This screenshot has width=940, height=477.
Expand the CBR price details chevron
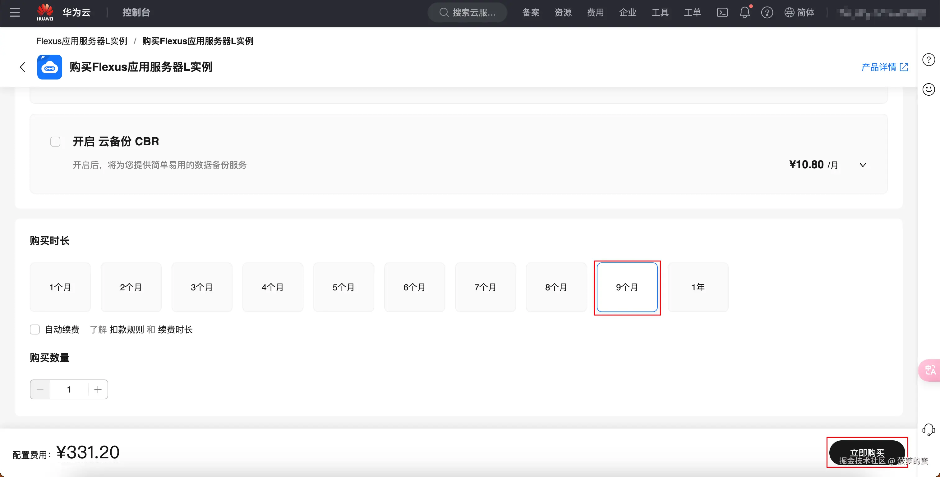click(x=863, y=165)
